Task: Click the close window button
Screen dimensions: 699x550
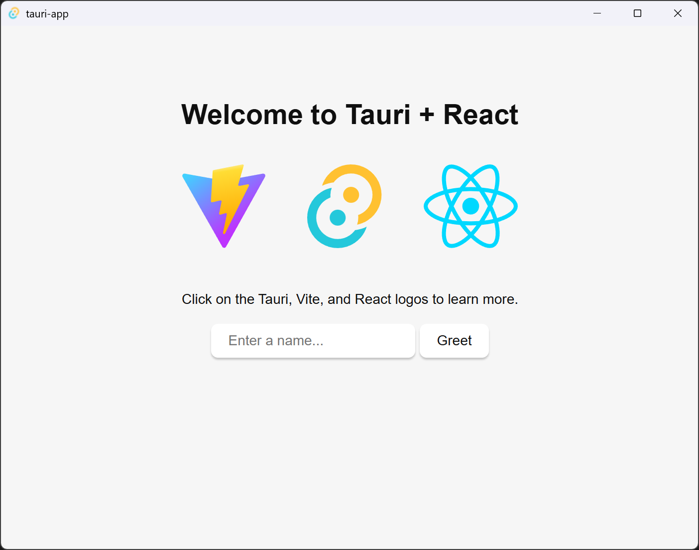Action: 678,13
